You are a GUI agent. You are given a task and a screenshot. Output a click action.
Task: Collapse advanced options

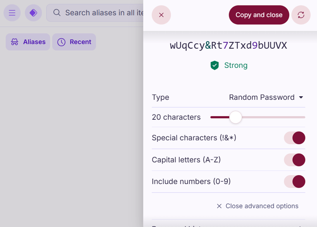[x=258, y=206]
